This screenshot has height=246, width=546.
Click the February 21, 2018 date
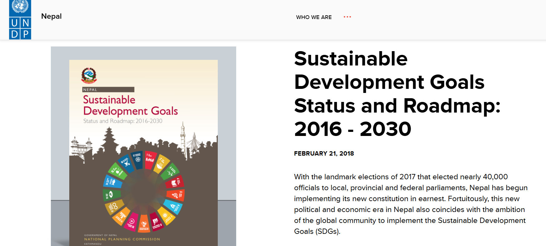324,153
